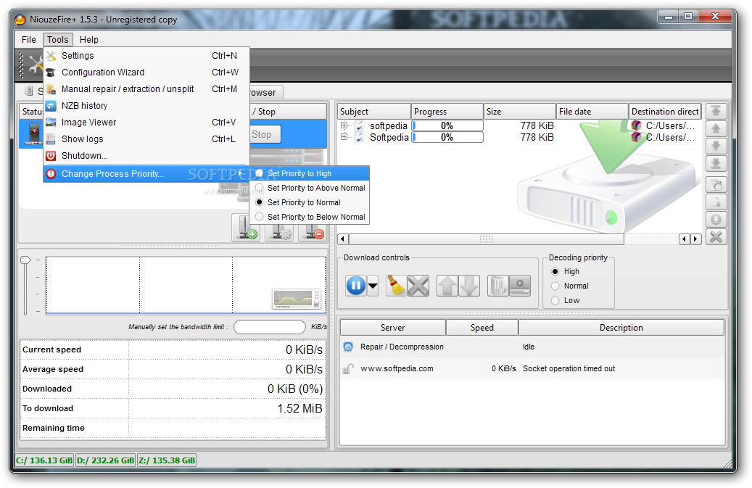Click the page with arrow icon
The image size is (752, 488).
pos(716,202)
